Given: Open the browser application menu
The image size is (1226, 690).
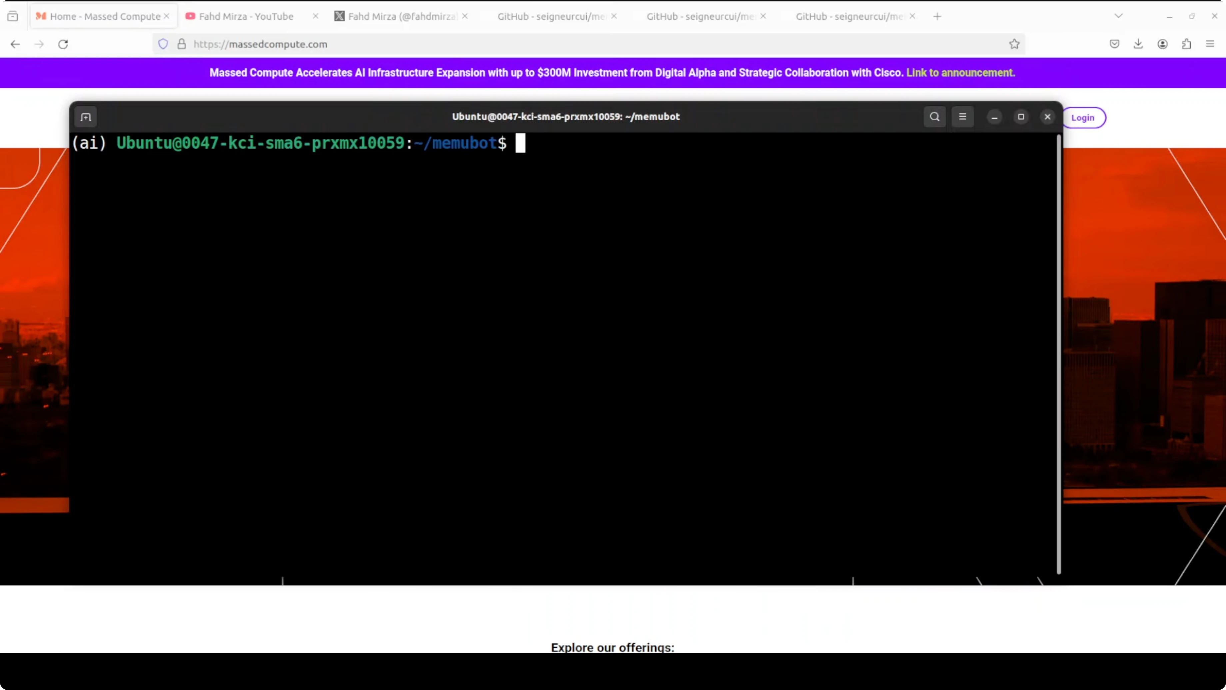Looking at the screenshot, I should pos(1210,44).
